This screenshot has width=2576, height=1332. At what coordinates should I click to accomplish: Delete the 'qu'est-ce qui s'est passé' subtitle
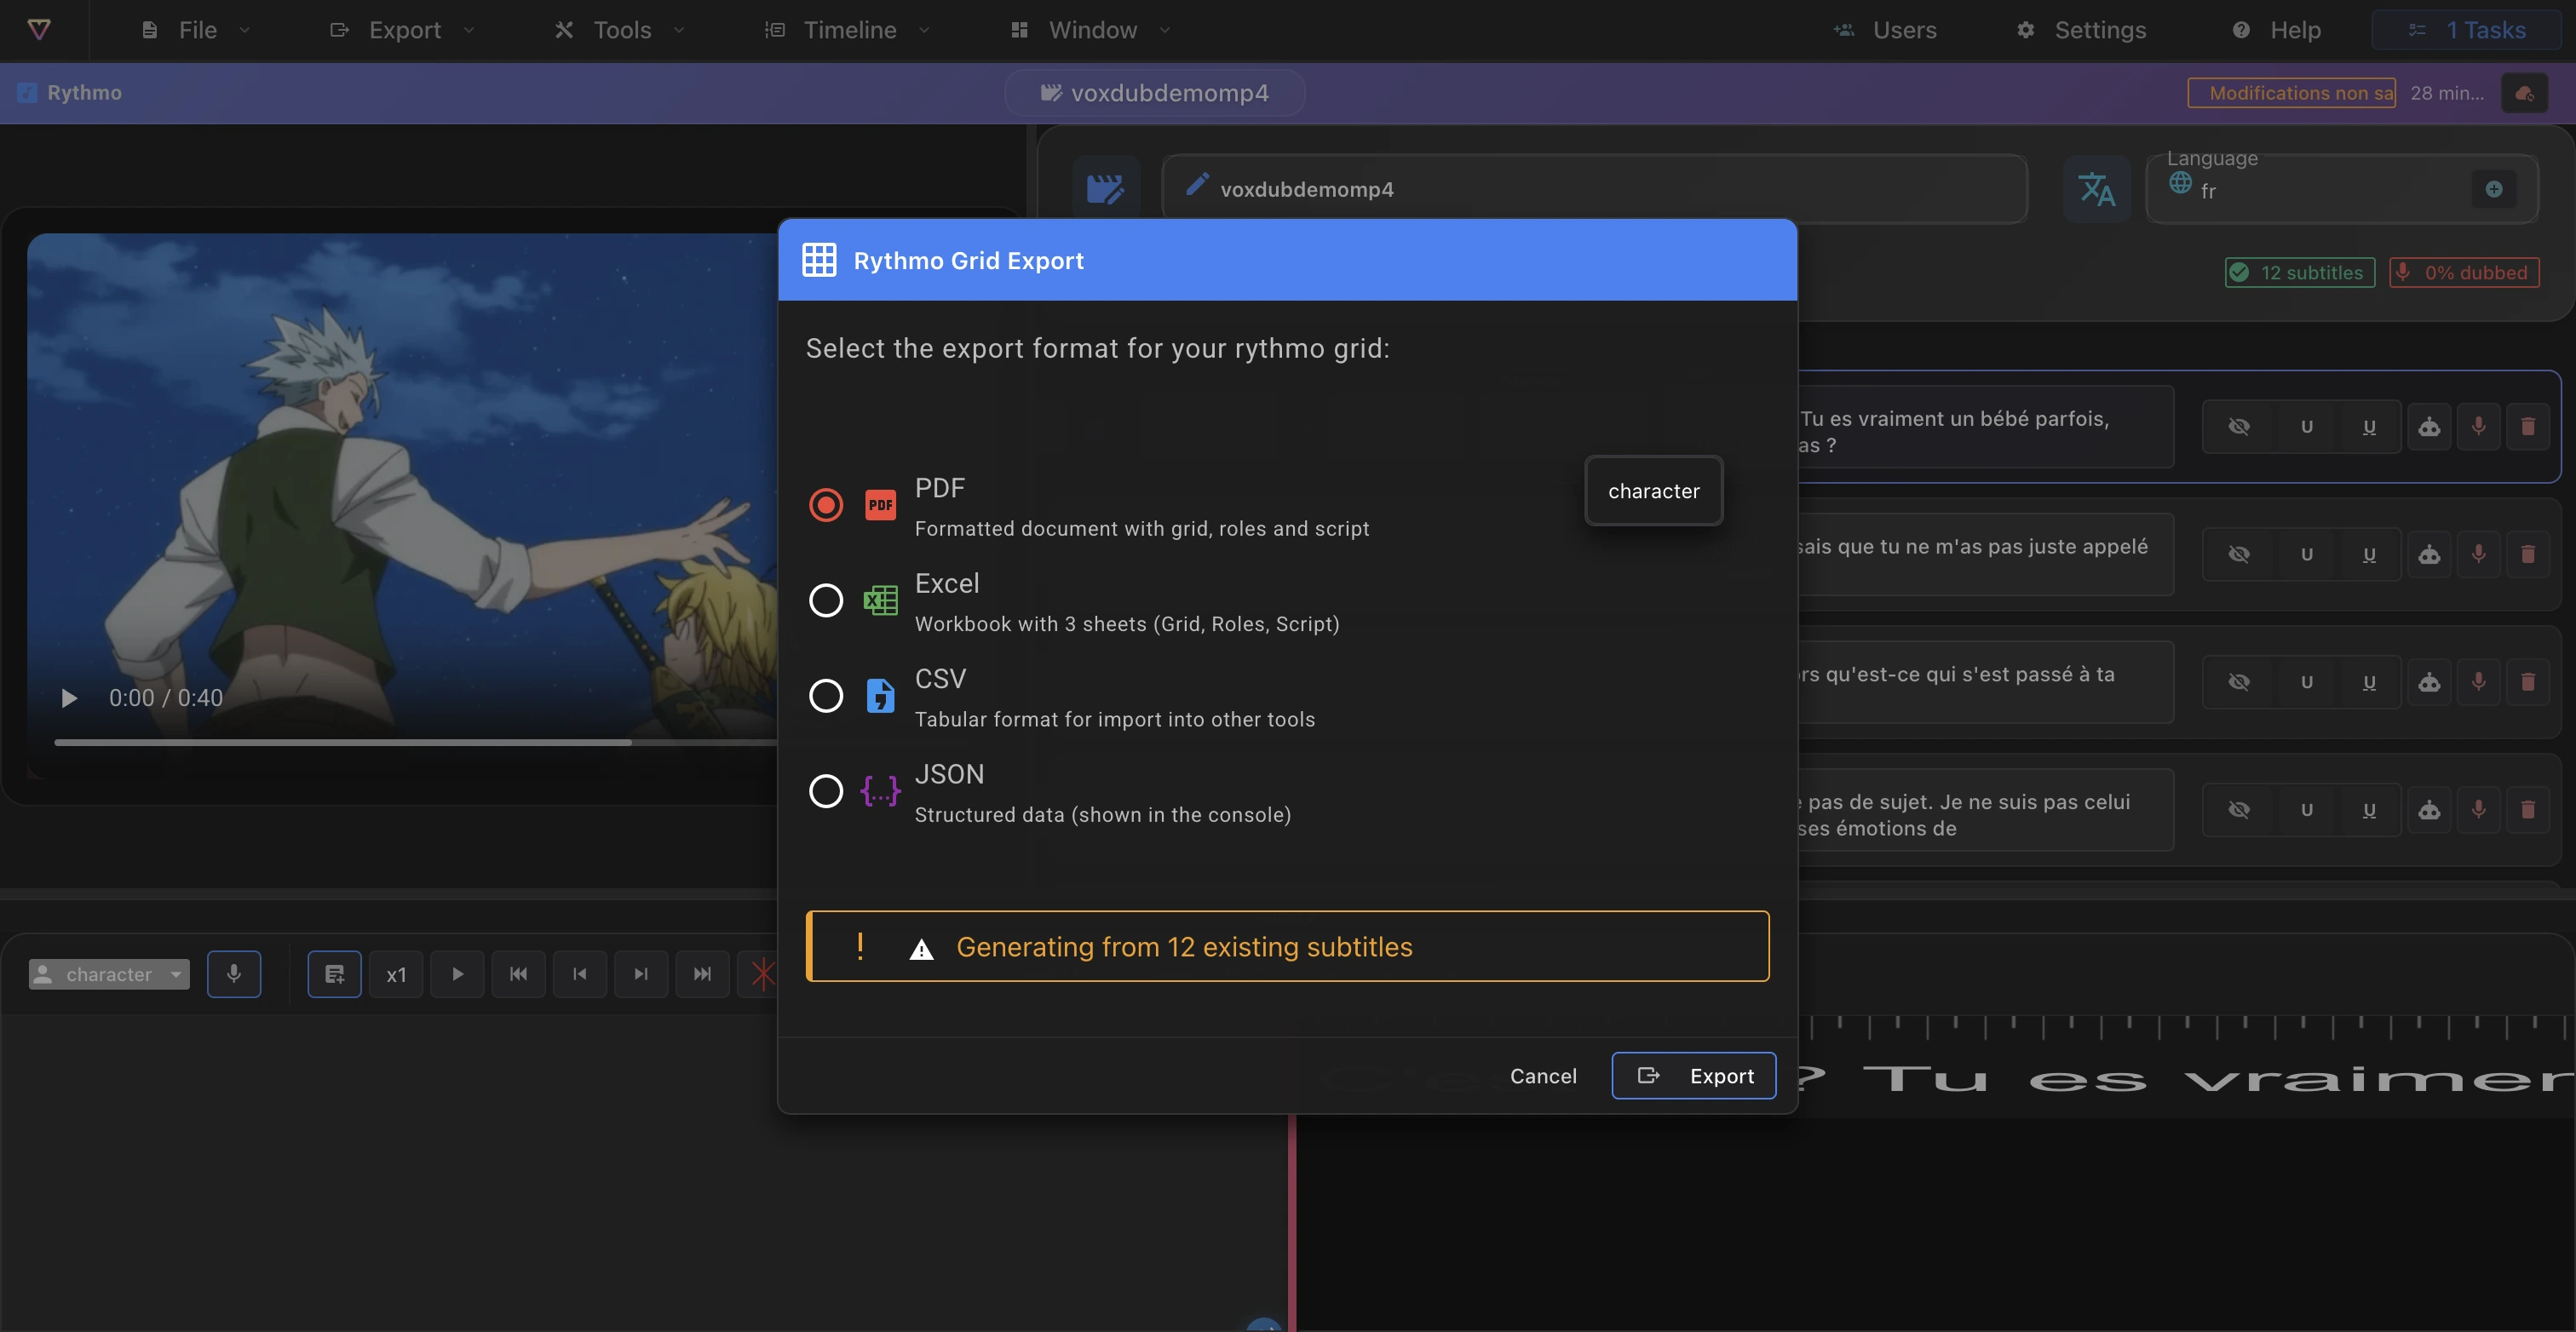pyautogui.click(x=2528, y=682)
